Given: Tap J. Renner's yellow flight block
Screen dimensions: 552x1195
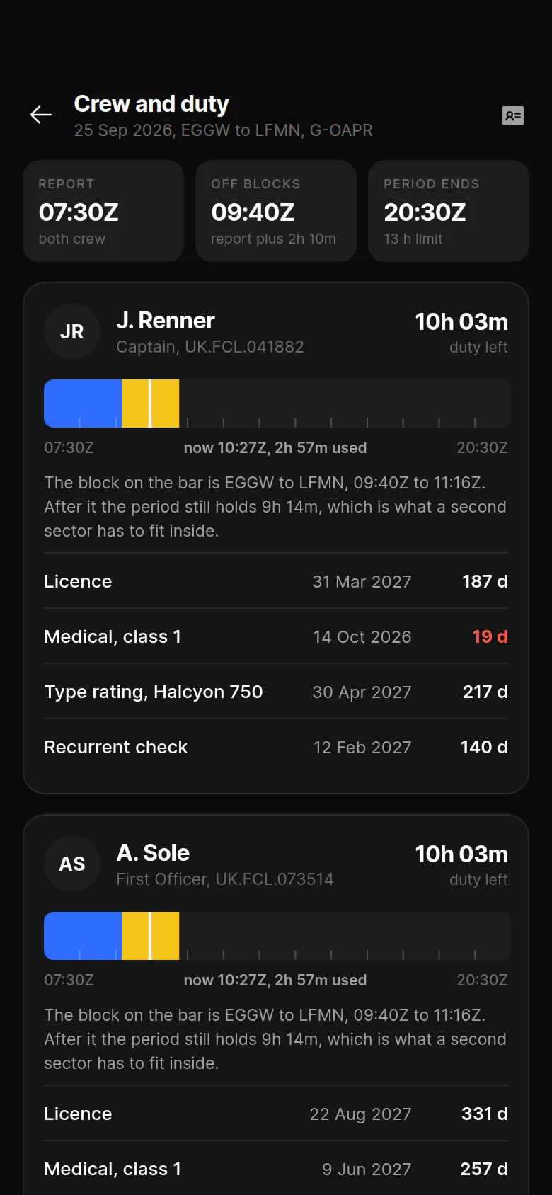Looking at the screenshot, I should (150, 404).
